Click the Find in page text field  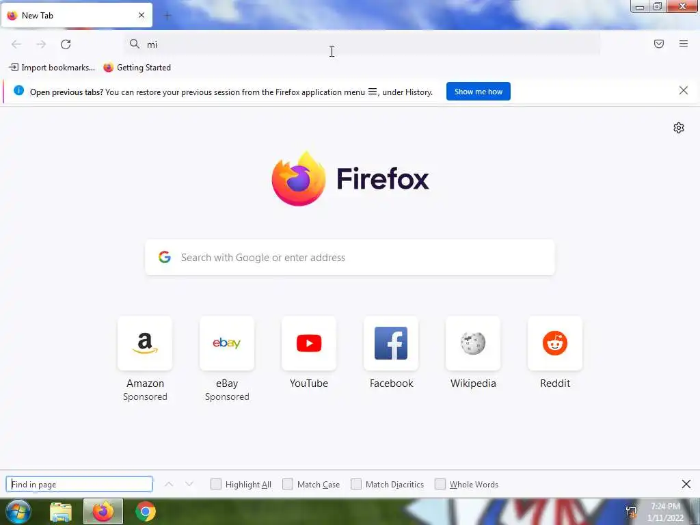(79, 485)
